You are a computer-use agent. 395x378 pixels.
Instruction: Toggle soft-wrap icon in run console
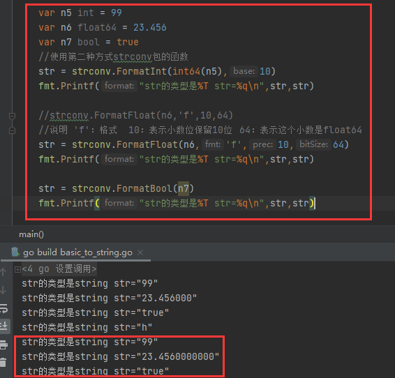point(3,308)
